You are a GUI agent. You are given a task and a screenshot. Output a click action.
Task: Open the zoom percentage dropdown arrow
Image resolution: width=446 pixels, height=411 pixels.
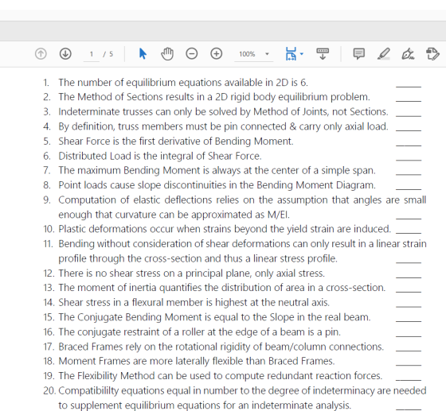coord(267,54)
